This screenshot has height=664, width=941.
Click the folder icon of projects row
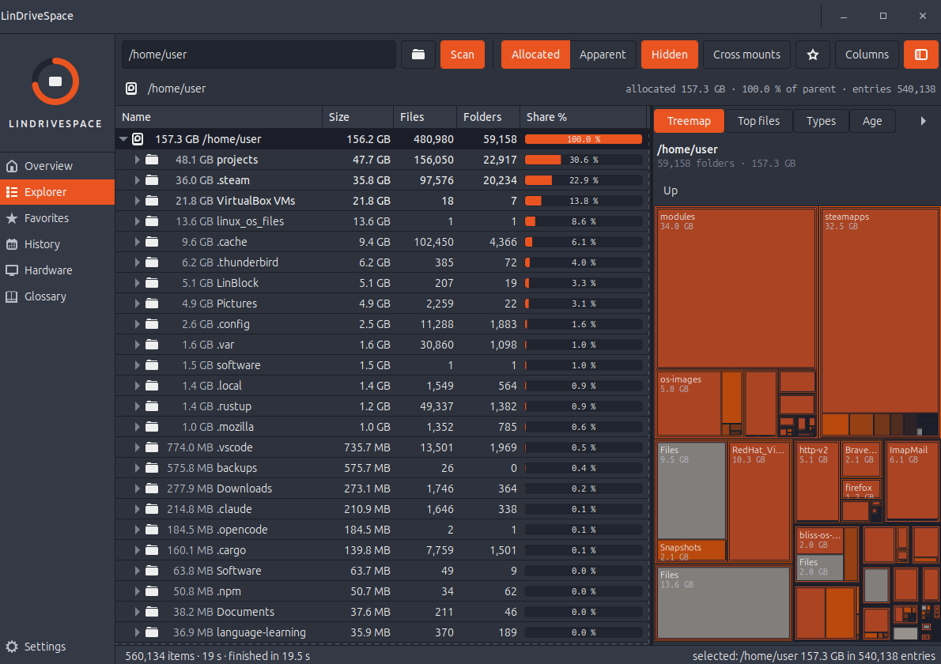click(x=152, y=160)
